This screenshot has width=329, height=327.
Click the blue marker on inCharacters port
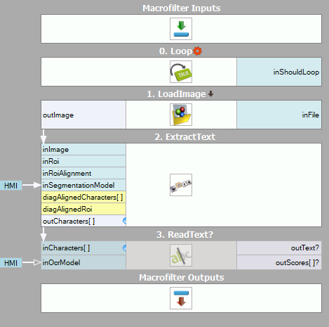[x=124, y=248]
